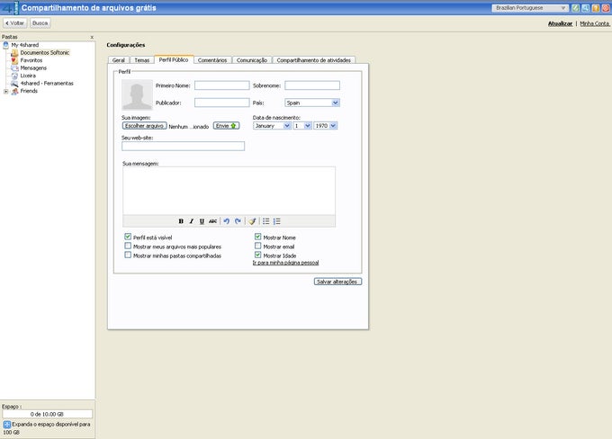Viewport: 612px width, 439px height.
Task: Click the red power icon in title bar
Action: pyautogui.click(x=606, y=8)
